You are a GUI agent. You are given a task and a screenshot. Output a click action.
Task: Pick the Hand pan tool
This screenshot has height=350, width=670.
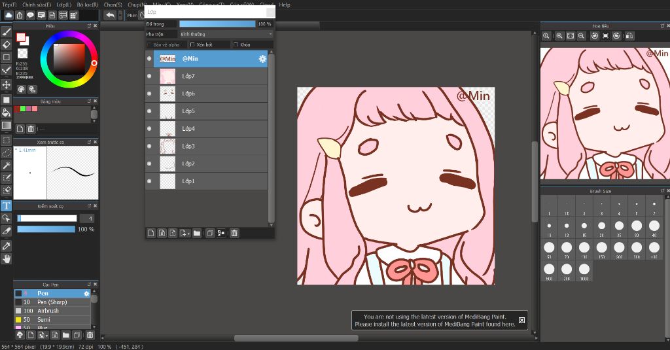[6, 258]
